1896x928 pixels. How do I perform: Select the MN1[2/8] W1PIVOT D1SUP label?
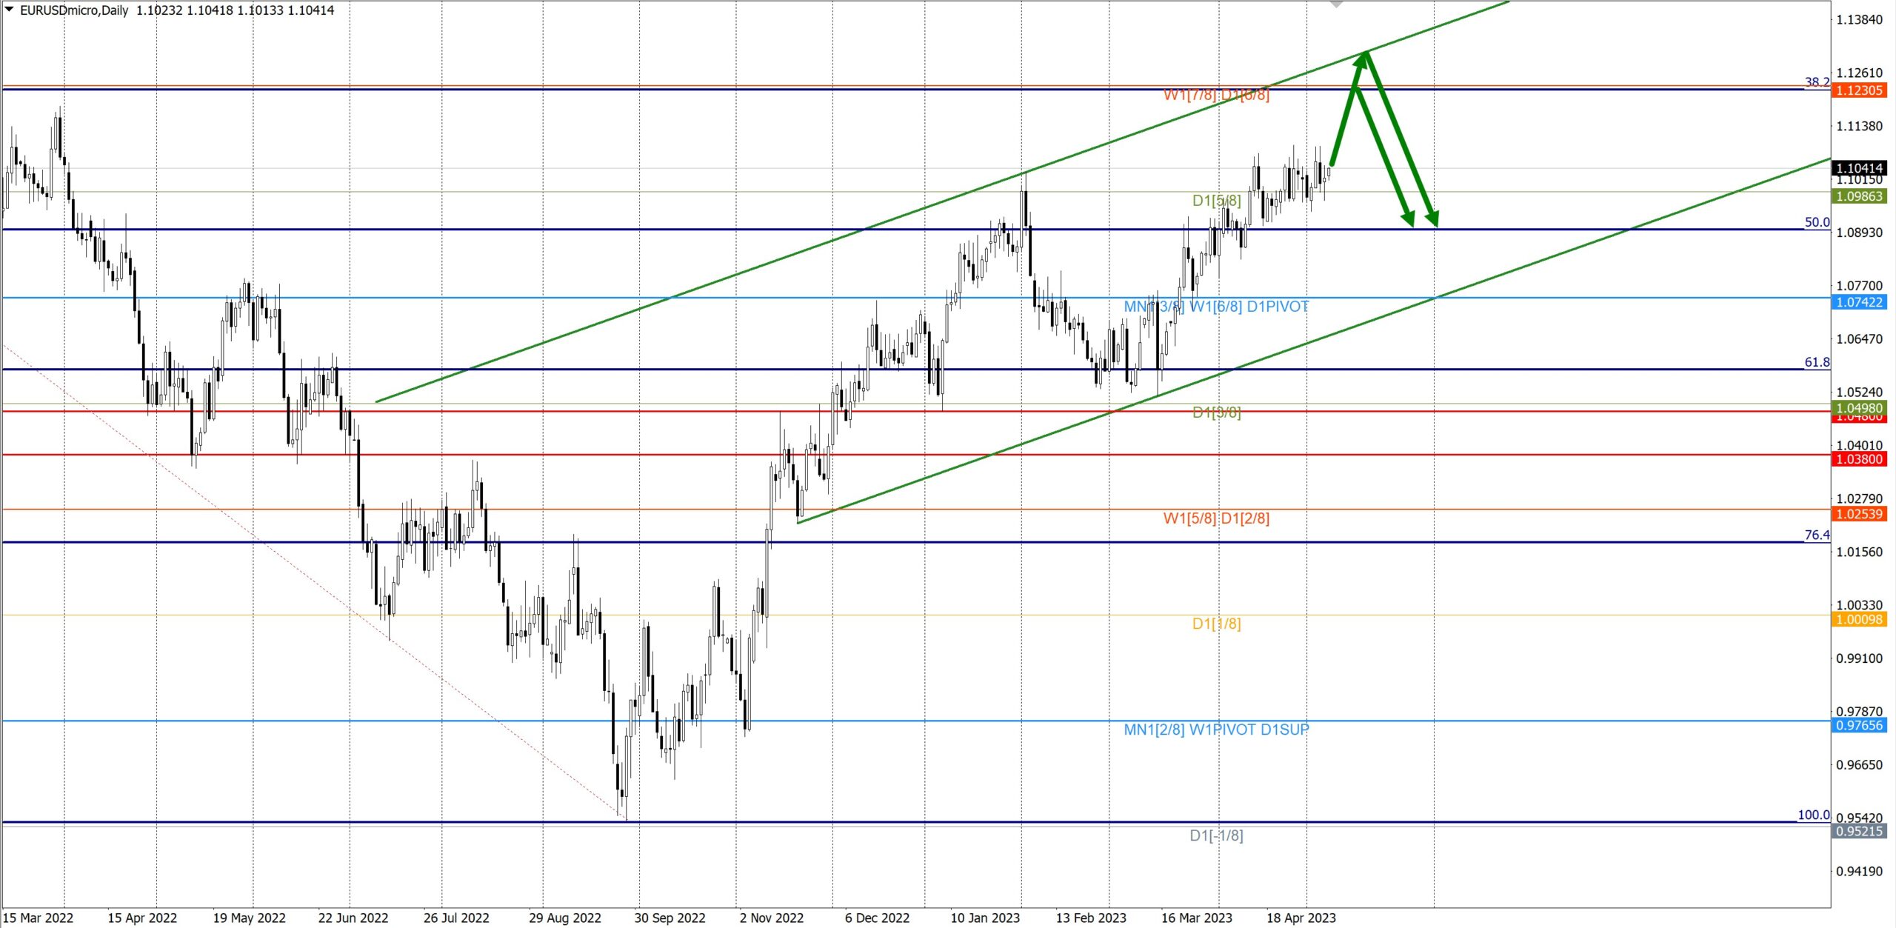pyautogui.click(x=1216, y=730)
